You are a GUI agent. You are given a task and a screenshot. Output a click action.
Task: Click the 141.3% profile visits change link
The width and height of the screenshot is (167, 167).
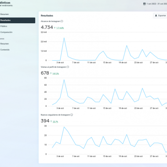pos(56,73)
